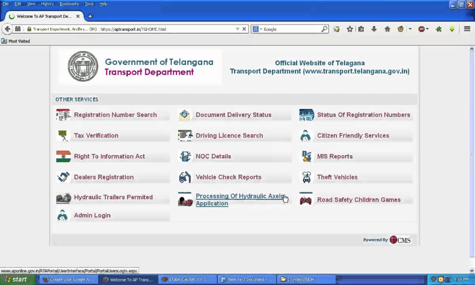The width and height of the screenshot is (475, 285).
Task: Click the Admin Login person icon
Action: click(63, 215)
